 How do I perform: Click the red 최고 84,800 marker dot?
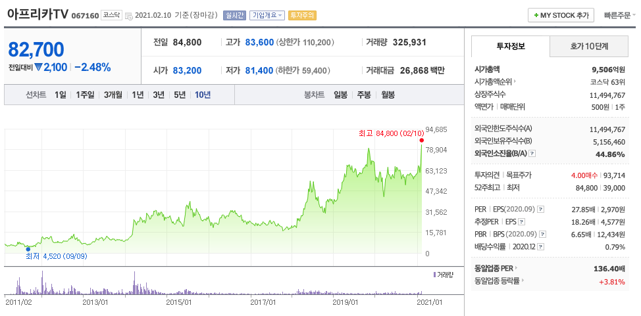(421, 141)
